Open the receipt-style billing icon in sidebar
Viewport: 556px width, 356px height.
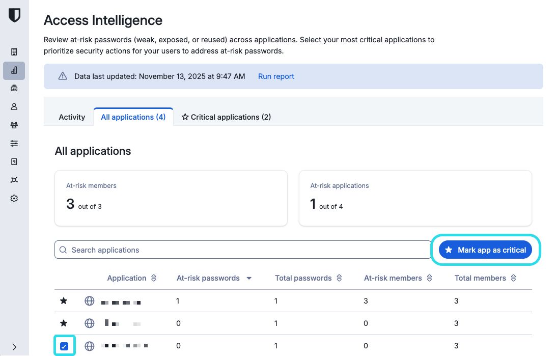point(14,161)
